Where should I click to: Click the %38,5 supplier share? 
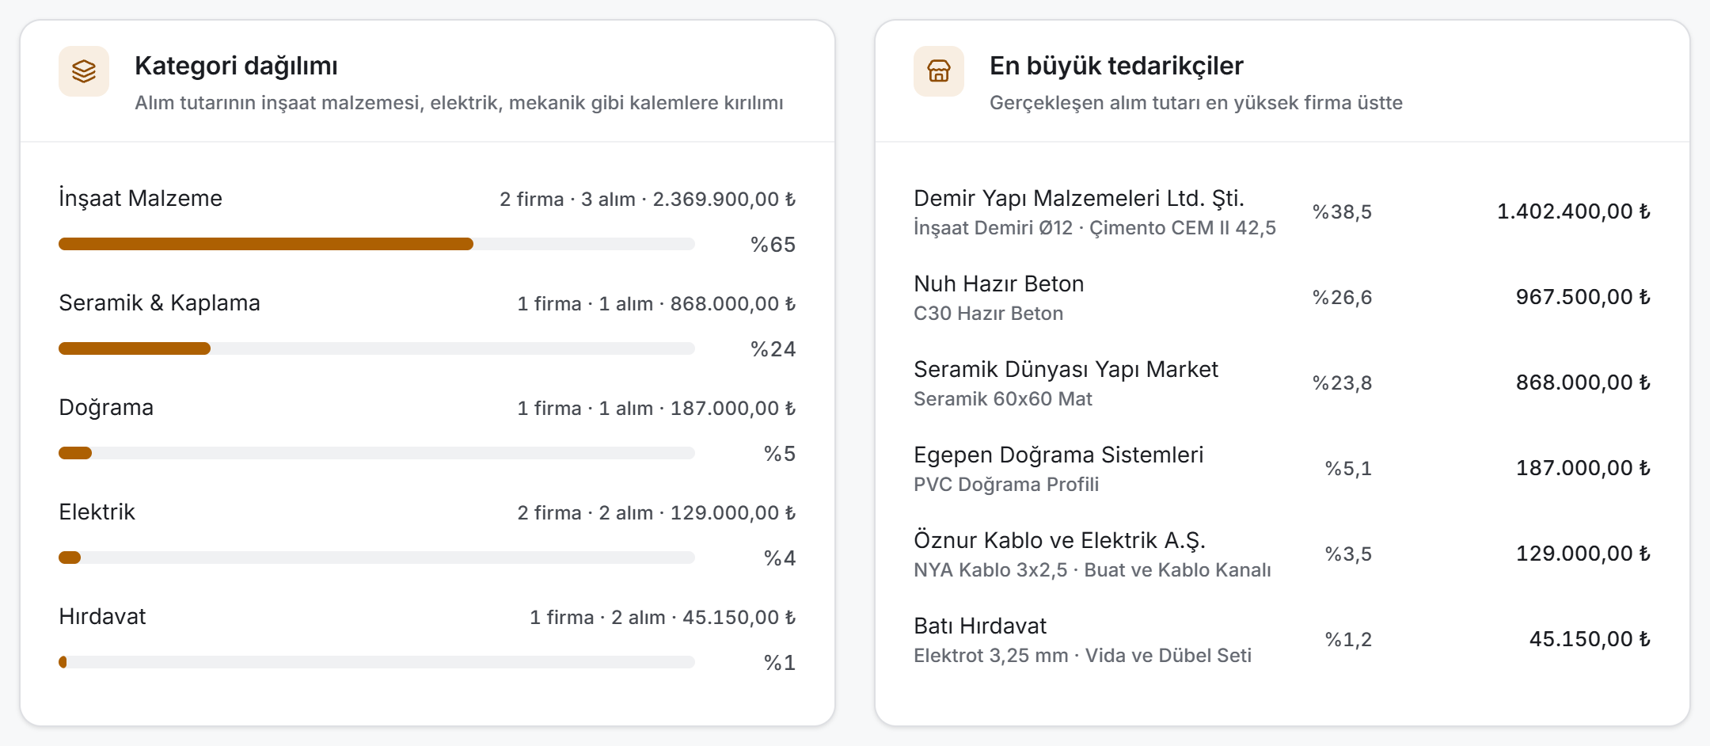tap(1342, 211)
